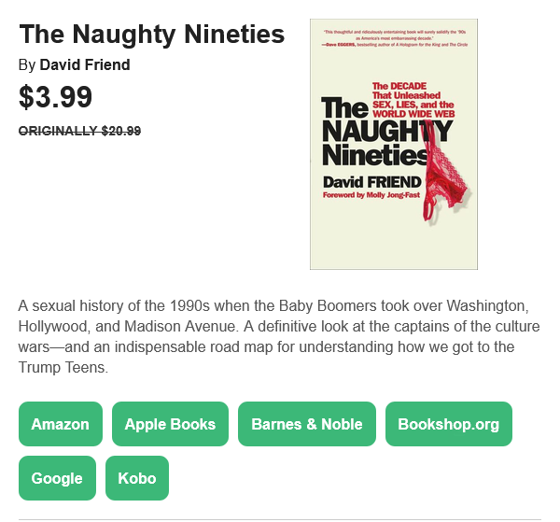Click the By label before author name
Viewport: 560px width, 522px height.
(x=27, y=65)
